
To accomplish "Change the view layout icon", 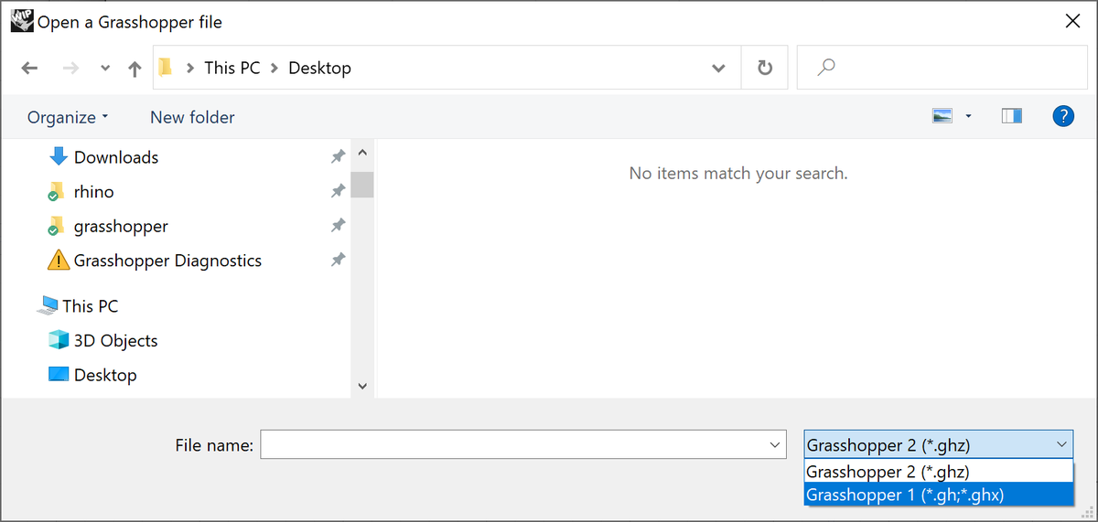I will pyautogui.click(x=942, y=116).
